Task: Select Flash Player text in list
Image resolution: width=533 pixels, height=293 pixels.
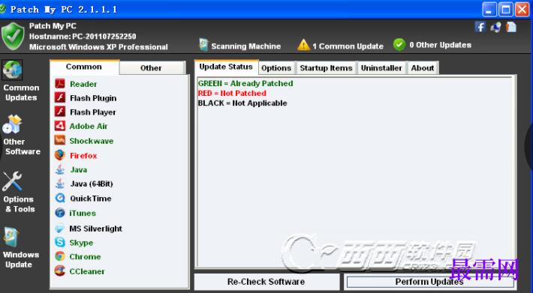Action: 93,112
